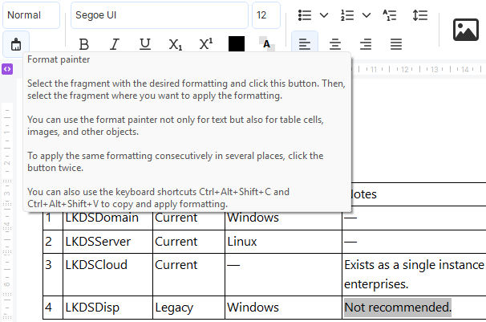Click the LKDSDisp table cell
The width and height of the screenshot is (486, 322).
tap(107, 308)
